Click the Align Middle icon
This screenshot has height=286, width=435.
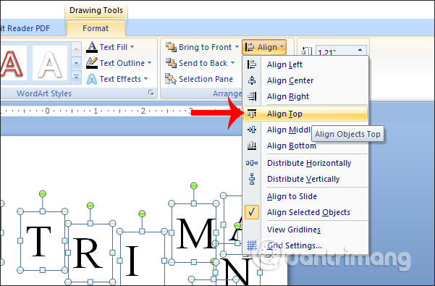pos(252,130)
